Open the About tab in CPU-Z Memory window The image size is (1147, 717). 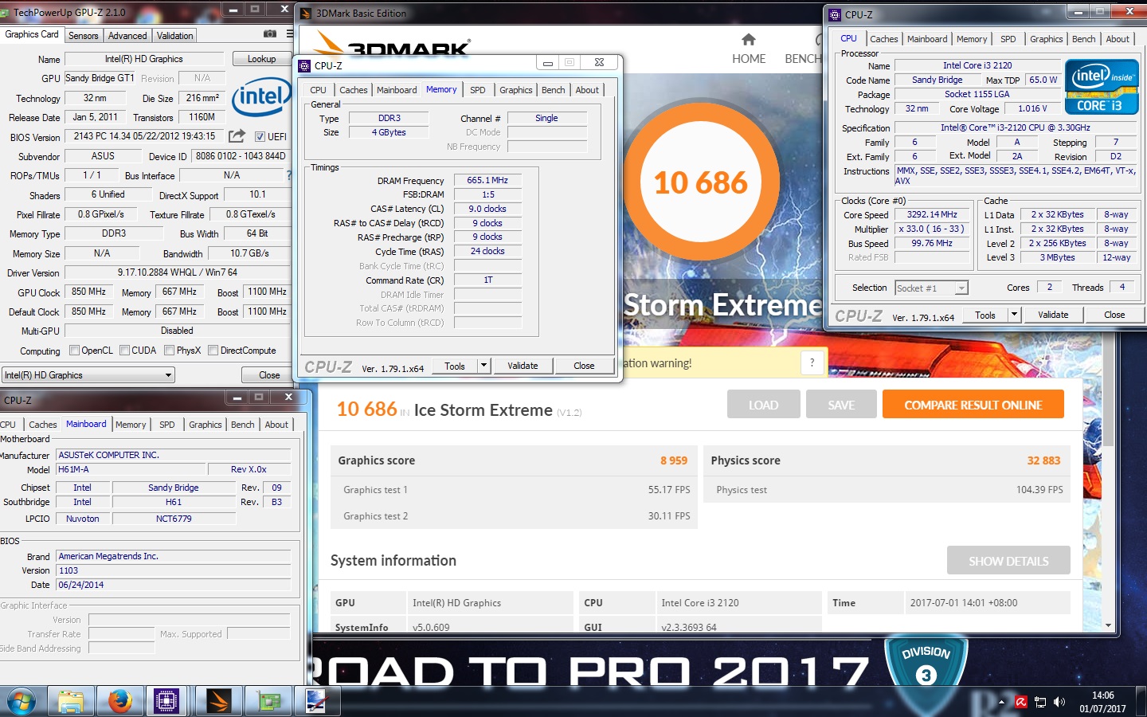[x=587, y=90]
